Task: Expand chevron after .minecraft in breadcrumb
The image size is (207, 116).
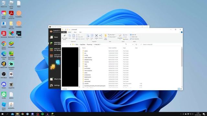Action: 101,44
